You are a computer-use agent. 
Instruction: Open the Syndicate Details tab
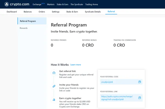(x=93, y=12)
